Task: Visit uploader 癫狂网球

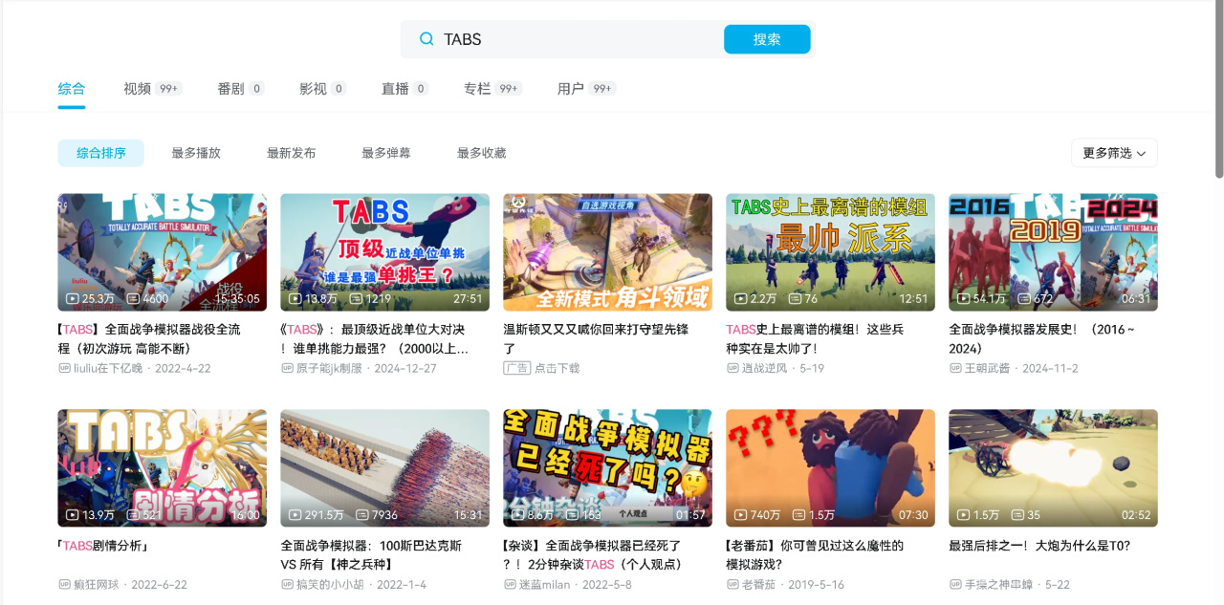Action: click(x=97, y=584)
